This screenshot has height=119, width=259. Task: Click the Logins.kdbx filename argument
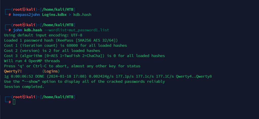(x=54, y=15)
